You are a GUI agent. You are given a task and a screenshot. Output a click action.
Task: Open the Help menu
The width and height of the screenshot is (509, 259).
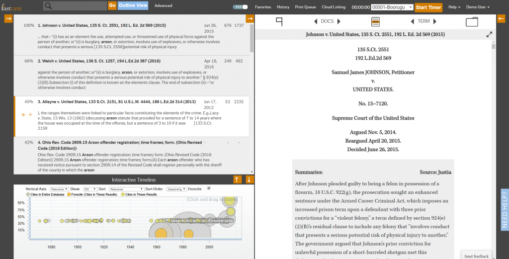tap(454, 7)
